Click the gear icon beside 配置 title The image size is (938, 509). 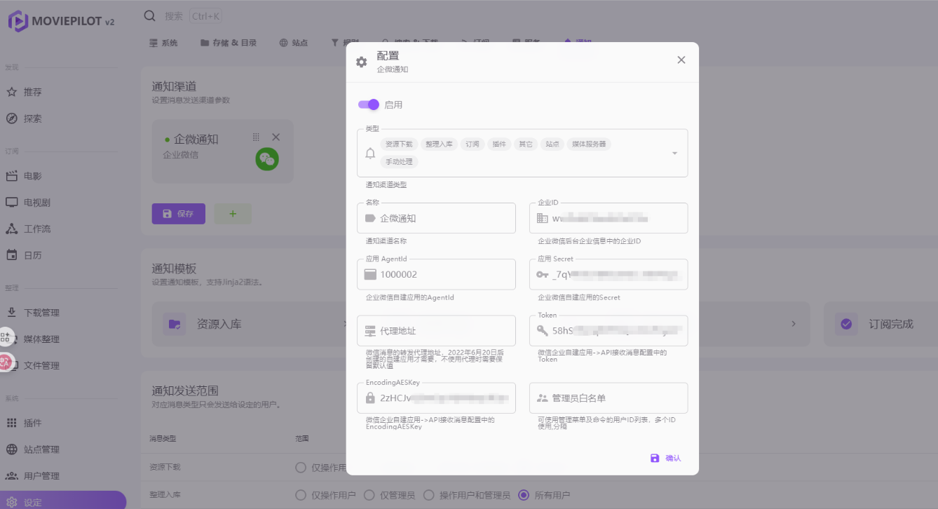click(362, 62)
